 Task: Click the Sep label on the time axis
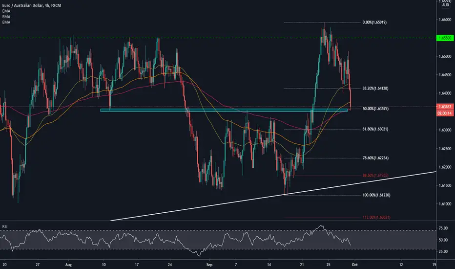tap(209, 265)
